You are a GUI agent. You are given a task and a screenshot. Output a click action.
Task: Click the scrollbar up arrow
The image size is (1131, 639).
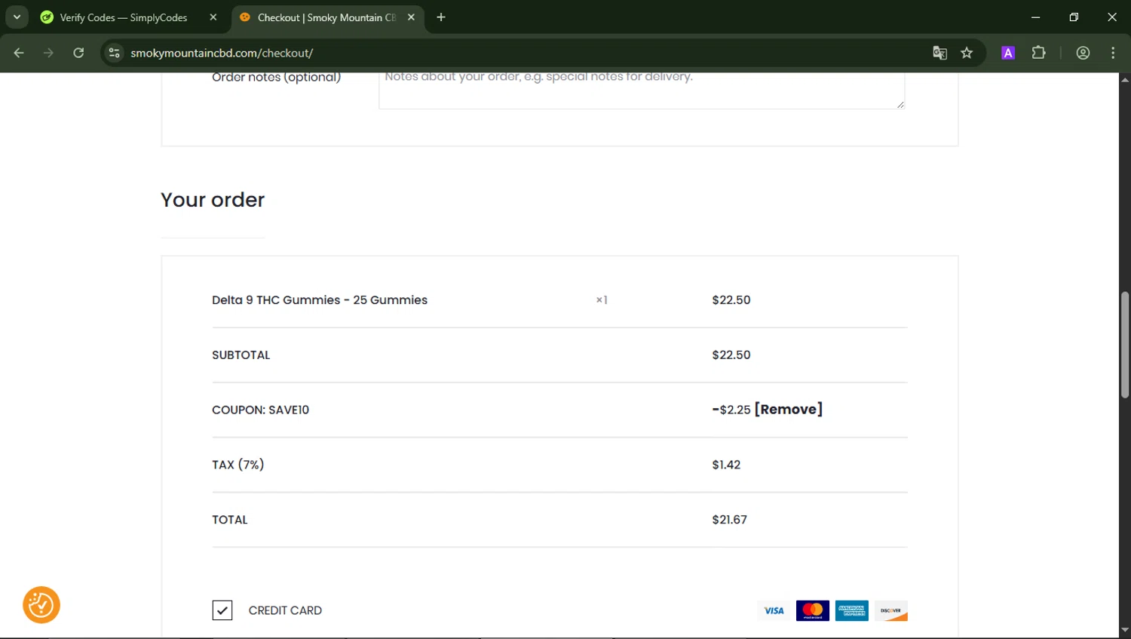pyautogui.click(x=1125, y=78)
